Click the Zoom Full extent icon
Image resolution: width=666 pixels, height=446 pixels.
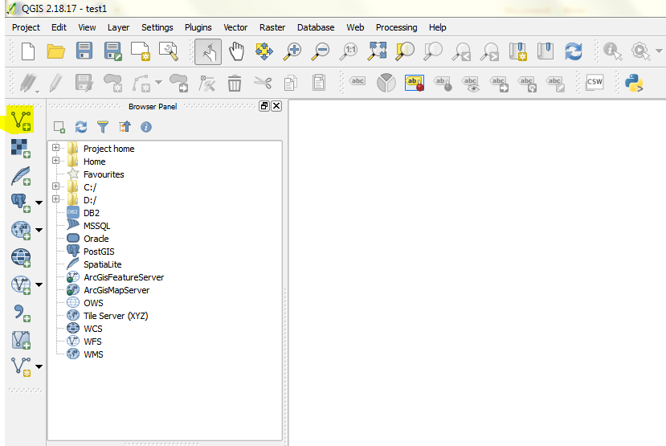pyautogui.click(x=377, y=51)
